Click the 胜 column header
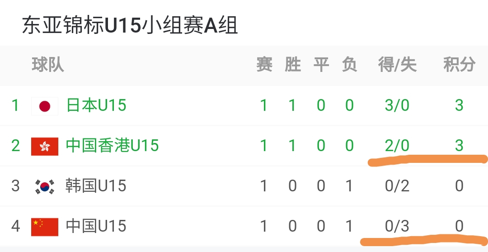The image size is (488, 252). pyautogui.click(x=292, y=65)
